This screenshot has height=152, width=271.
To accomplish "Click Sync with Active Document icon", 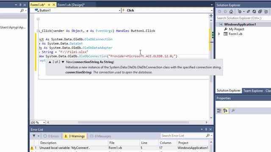I will coord(249,12).
